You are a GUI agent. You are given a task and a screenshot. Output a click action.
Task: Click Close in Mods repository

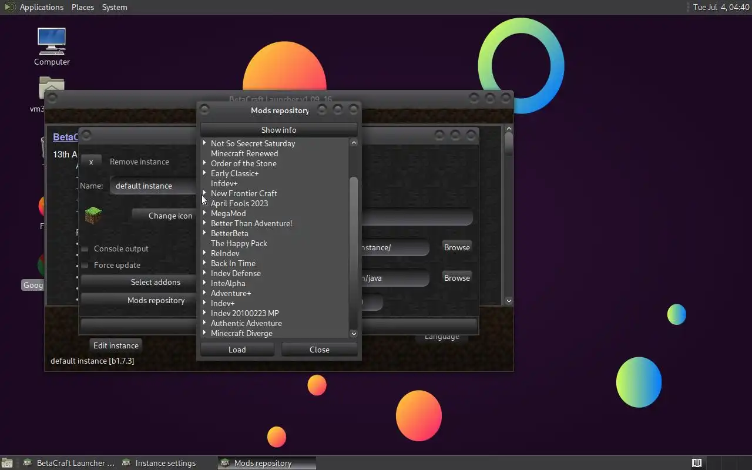point(320,350)
